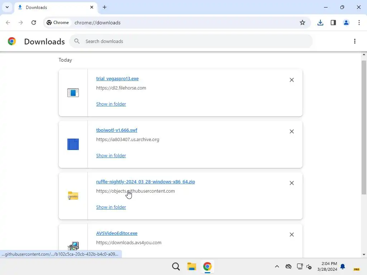Open the notifications bell icon

tap(343, 266)
